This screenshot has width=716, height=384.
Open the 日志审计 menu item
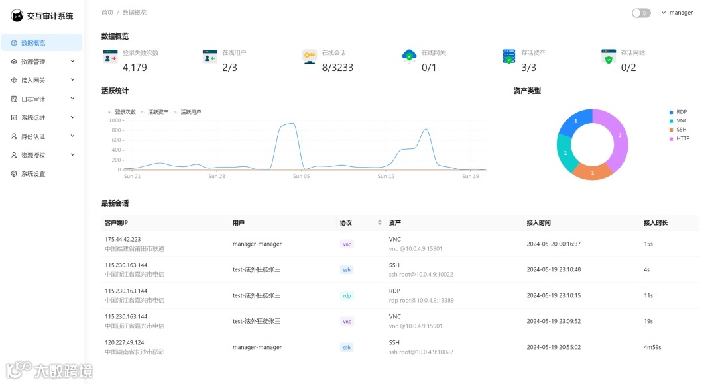(42, 99)
